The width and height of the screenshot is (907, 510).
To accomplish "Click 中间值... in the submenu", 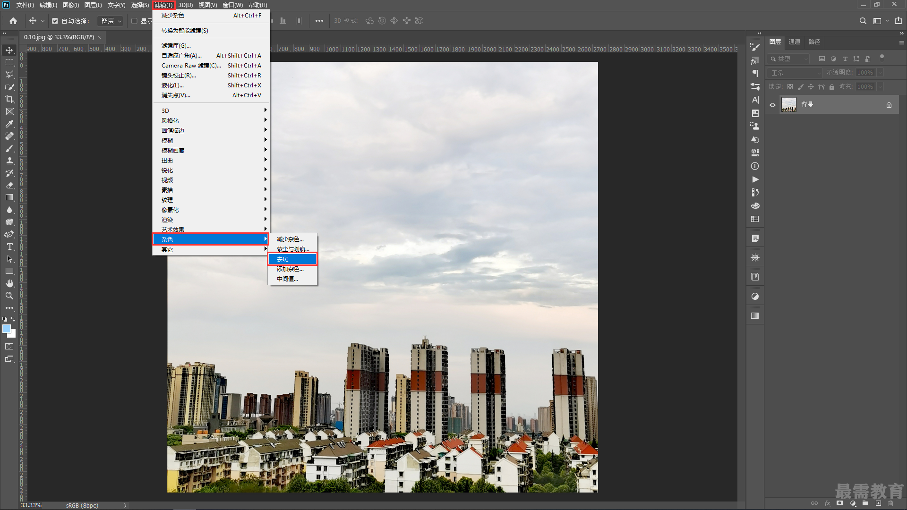I will click(x=292, y=279).
